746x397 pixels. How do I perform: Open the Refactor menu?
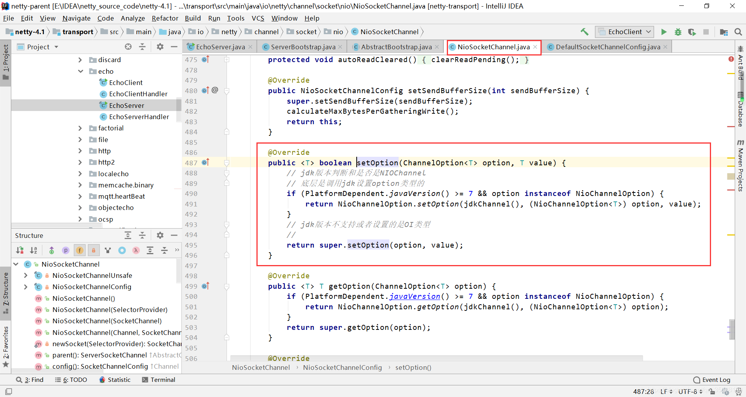tap(165, 18)
